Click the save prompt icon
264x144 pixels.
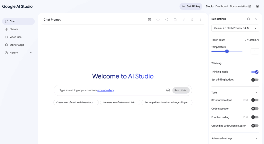pos(175,20)
